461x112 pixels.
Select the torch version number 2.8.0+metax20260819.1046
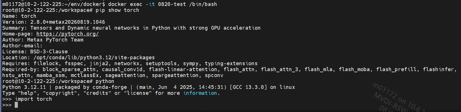pyautogui.click(x=67, y=22)
